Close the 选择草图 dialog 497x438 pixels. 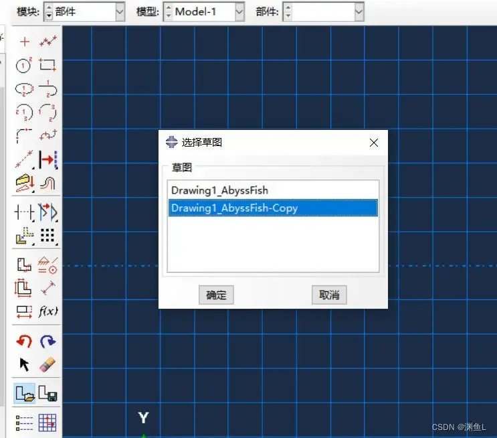click(x=374, y=143)
